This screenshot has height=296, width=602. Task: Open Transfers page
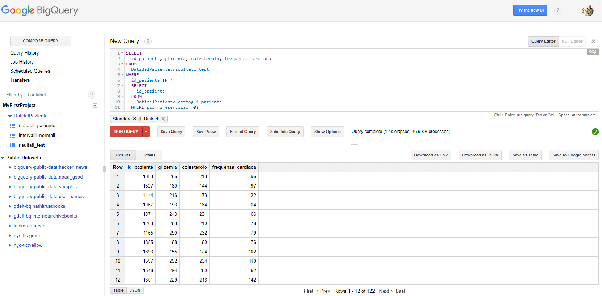tap(20, 80)
